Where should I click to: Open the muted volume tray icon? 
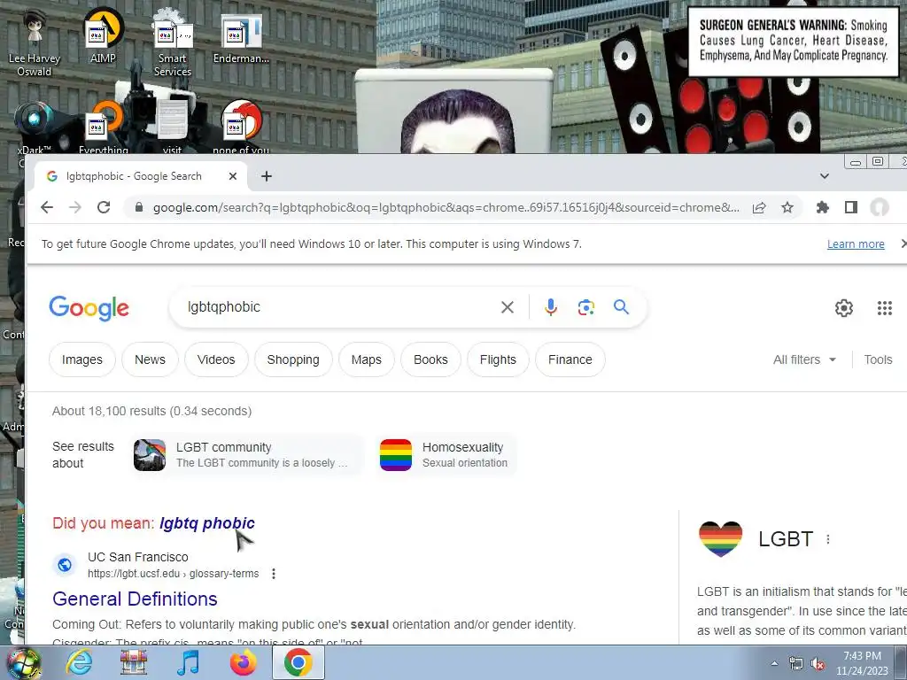(818, 663)
